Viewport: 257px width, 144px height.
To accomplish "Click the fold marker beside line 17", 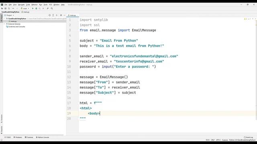I will (78, 103).
